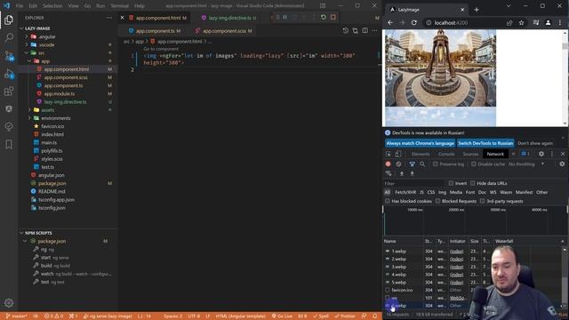Clear the network log
The width and height of the screenshot is (569, 320).
(398, 164)
